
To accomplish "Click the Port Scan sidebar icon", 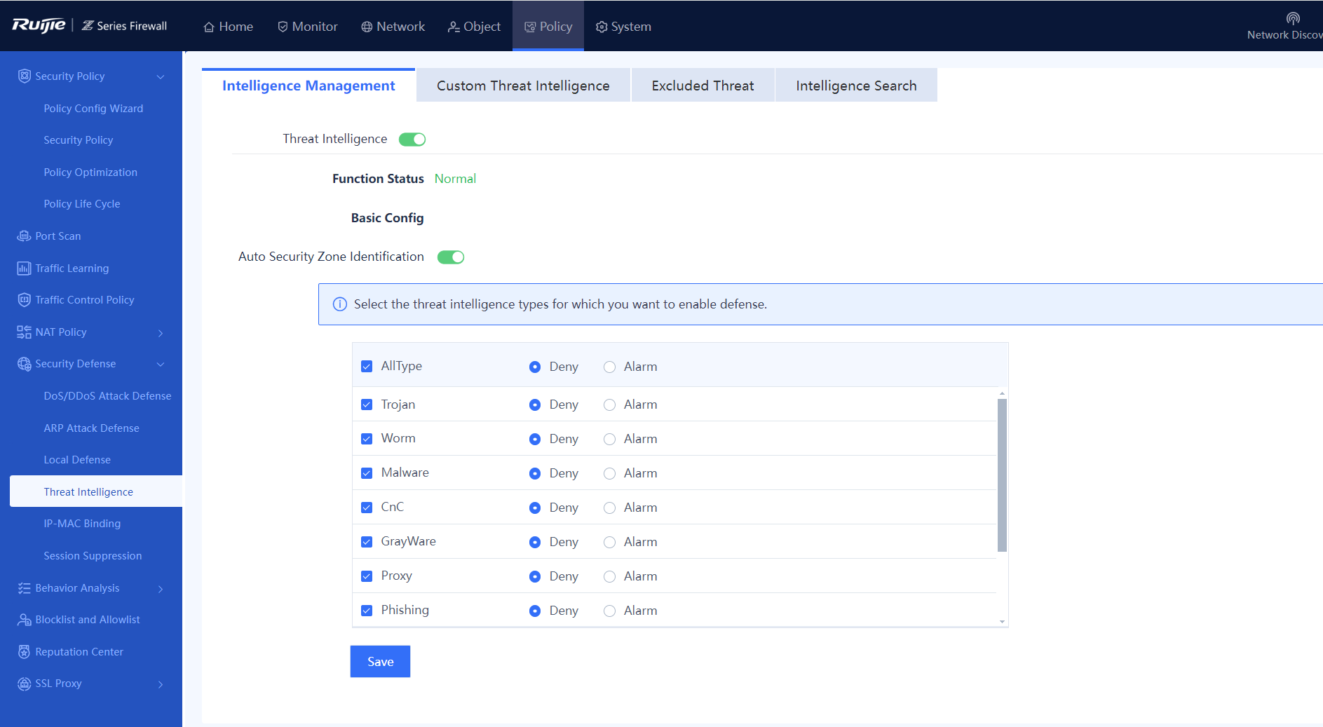I will point(25,236).
